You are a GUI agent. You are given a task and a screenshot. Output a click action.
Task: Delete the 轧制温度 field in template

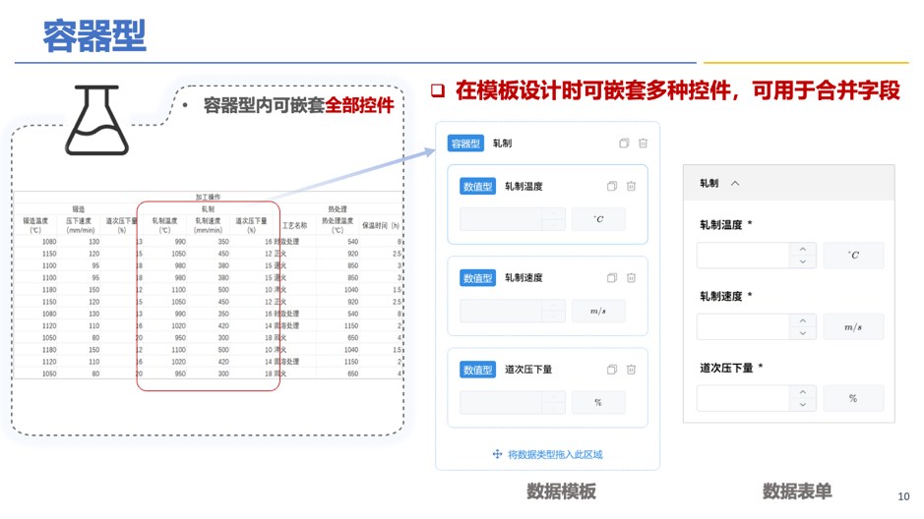click(x=631, y=187)
